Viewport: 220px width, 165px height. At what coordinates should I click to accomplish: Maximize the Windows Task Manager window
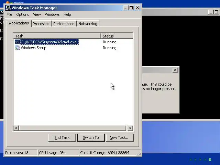pyautogui.click(x=131, y=8)
